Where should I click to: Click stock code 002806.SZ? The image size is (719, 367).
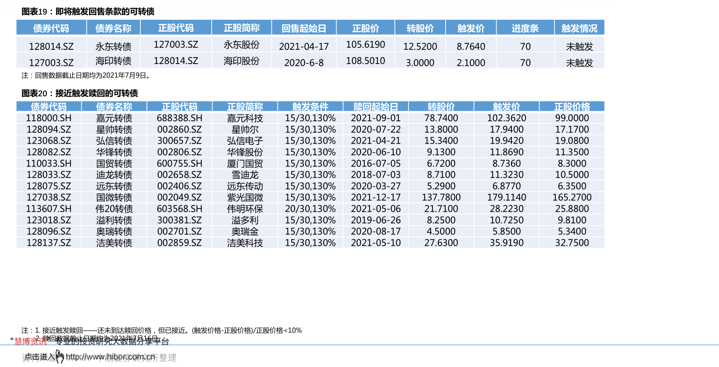(179, 152)
